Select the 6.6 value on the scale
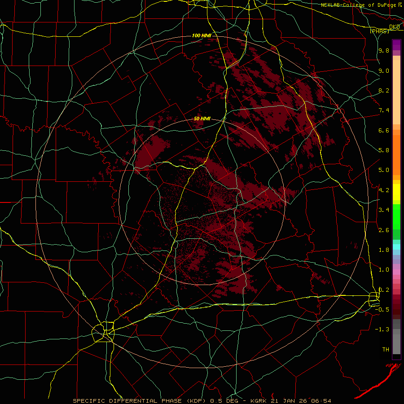This screenshot has width=404, height=404. 384,130
